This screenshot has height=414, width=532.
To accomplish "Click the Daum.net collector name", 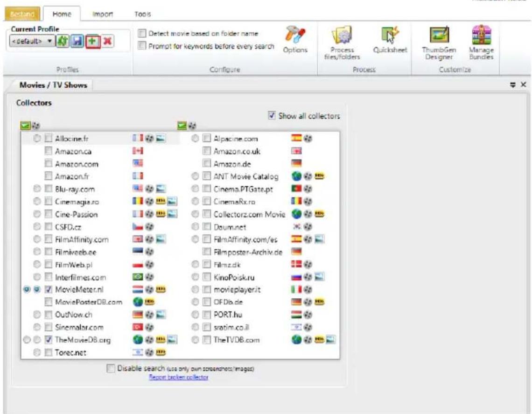I will click(230, 227).
